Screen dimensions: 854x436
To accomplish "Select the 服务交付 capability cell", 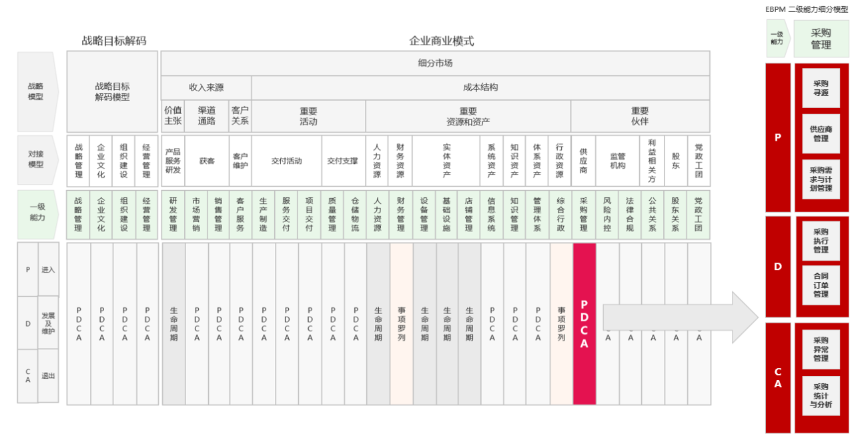I will coord(286,215).
